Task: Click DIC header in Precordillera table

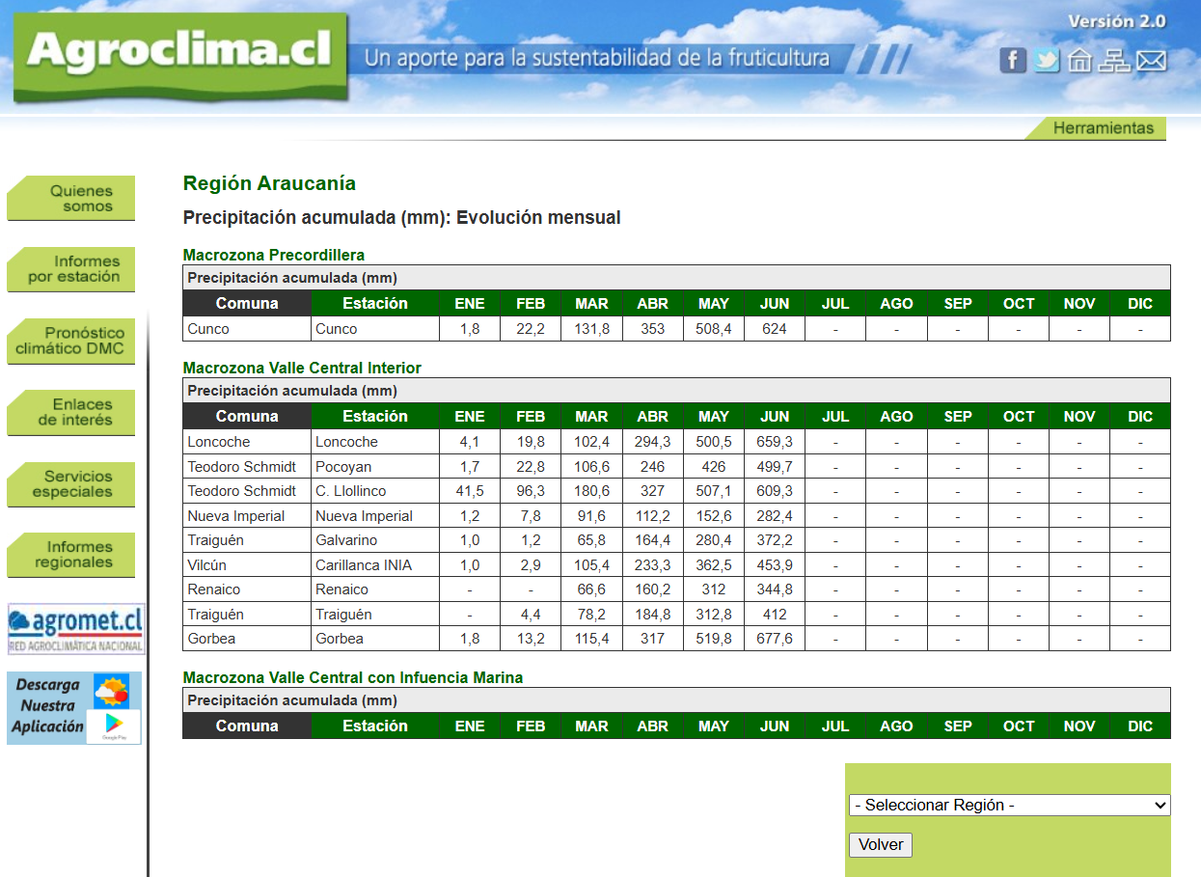Action: (x=1140, y=303)
